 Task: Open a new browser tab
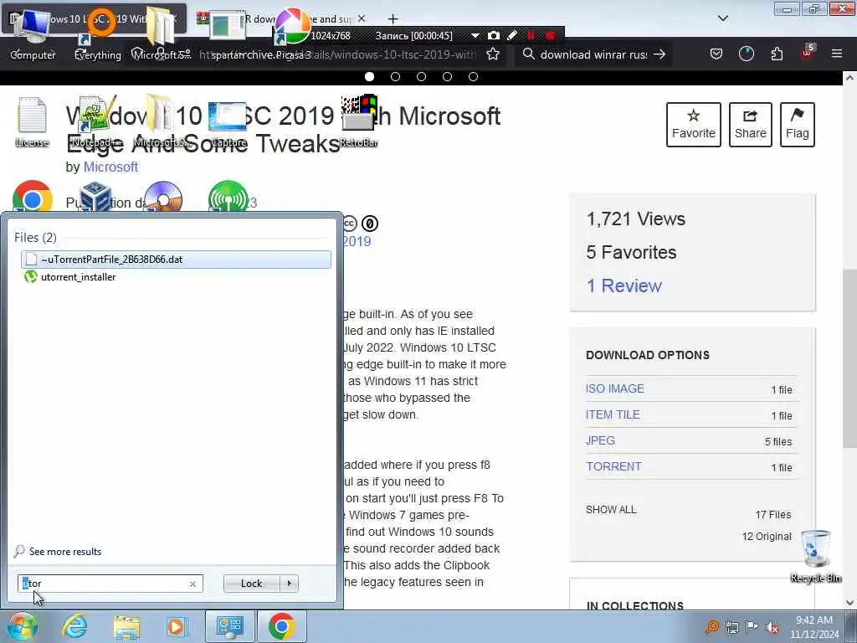tap(393, 19)
